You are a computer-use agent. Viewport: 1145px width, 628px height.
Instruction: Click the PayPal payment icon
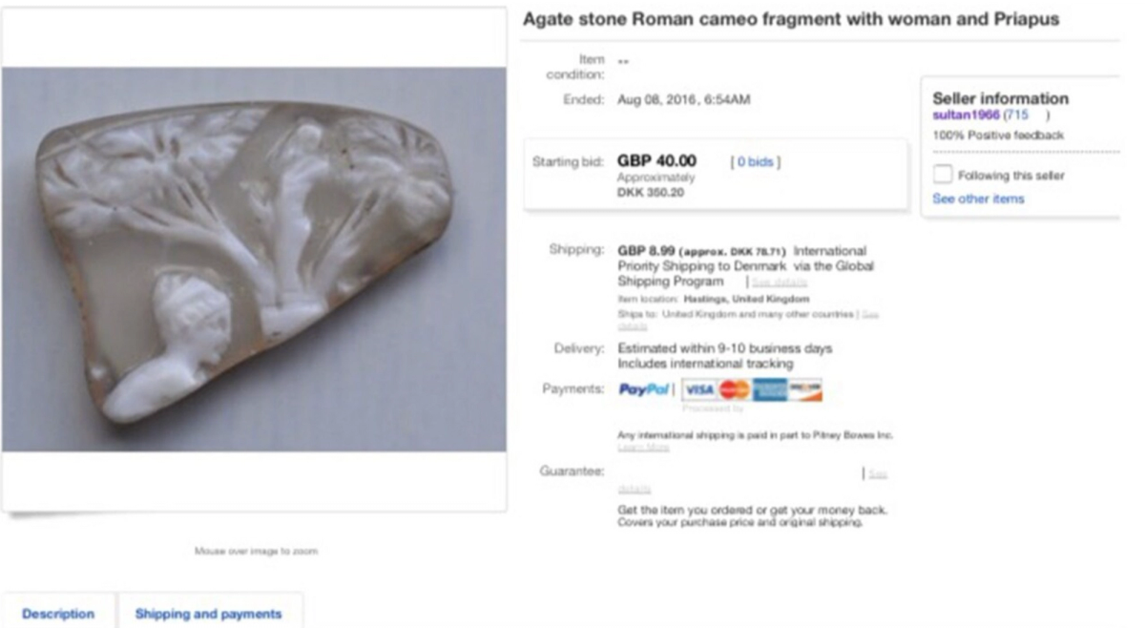pyautogui.click(x=644, y=388)
